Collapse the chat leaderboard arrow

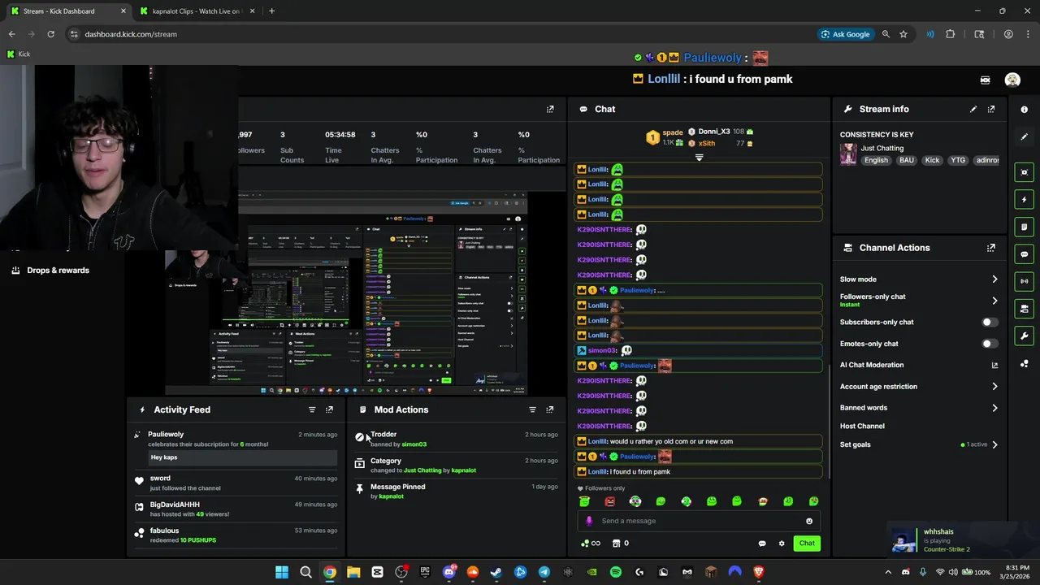699,158
